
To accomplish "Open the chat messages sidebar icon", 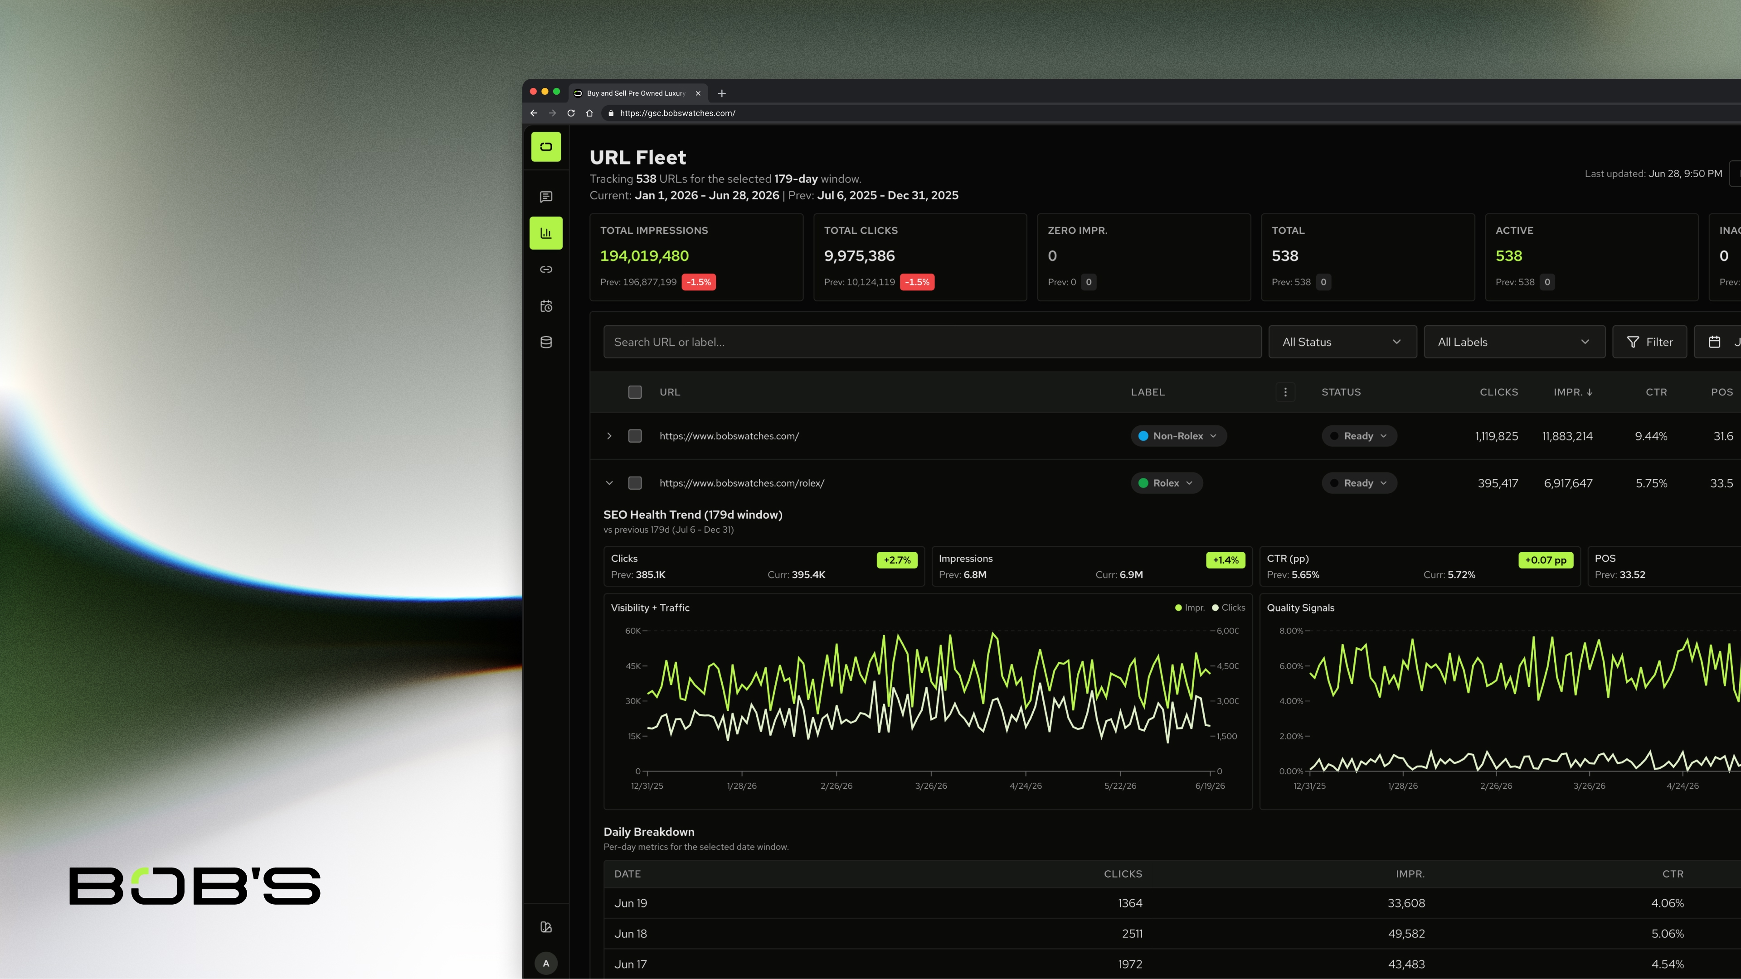I will click(546, 197).
